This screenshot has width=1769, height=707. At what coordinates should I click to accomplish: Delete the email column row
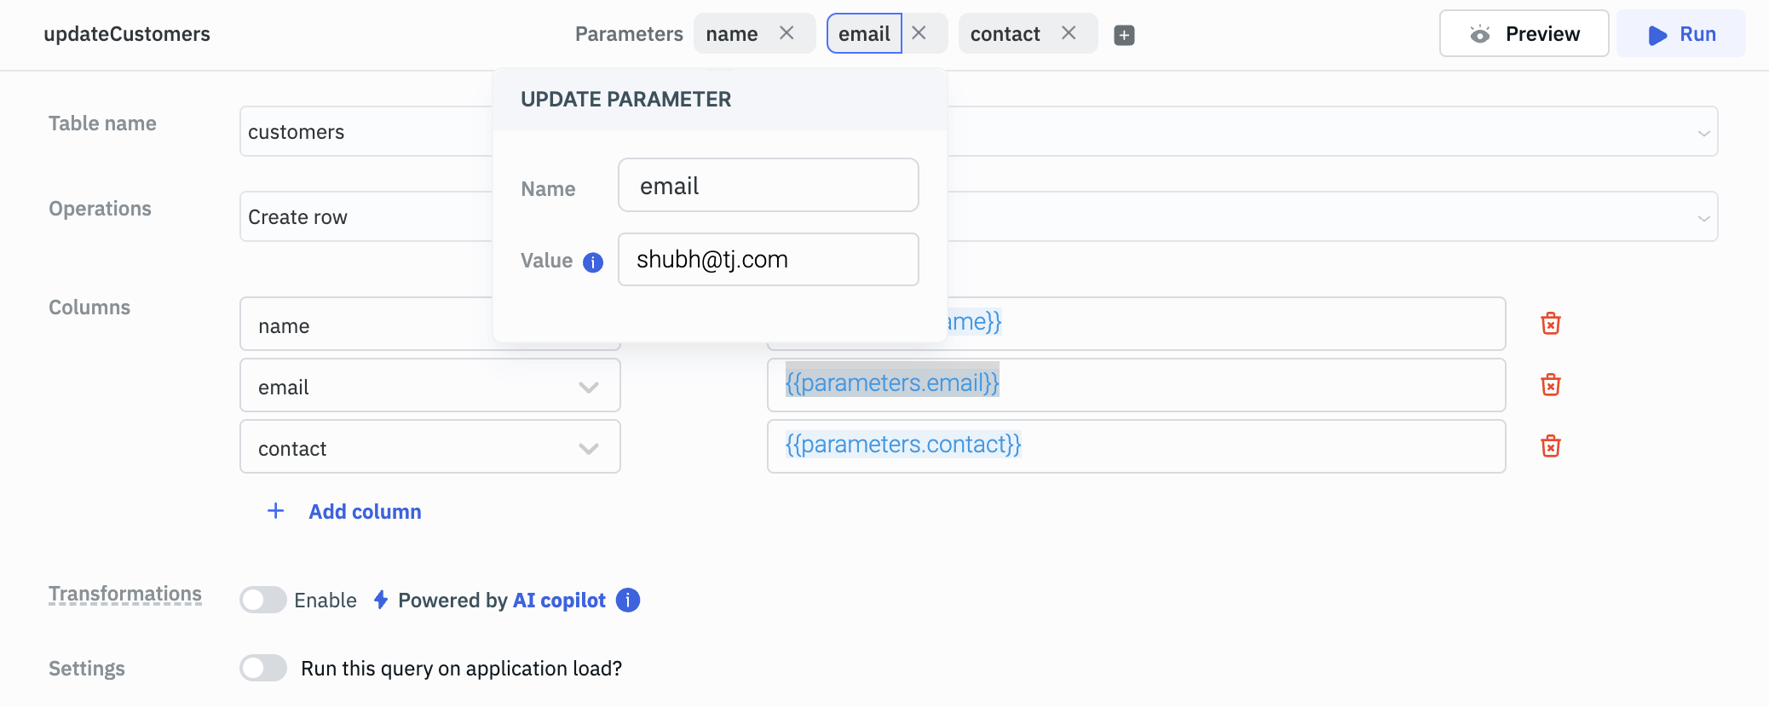[1550, 385]
